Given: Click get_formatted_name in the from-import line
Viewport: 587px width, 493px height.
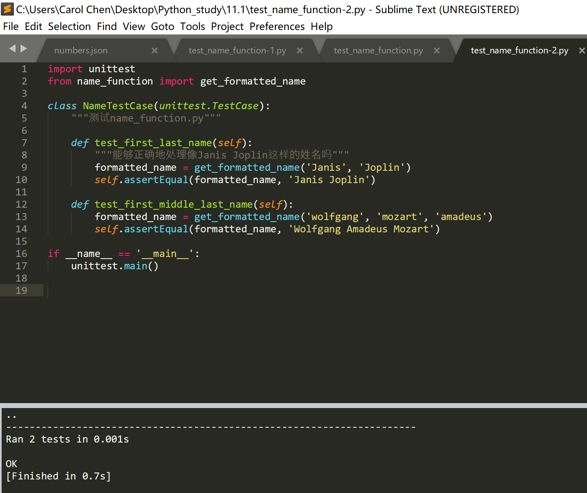Looking at the screenshot, I should (x=253, y=81).
